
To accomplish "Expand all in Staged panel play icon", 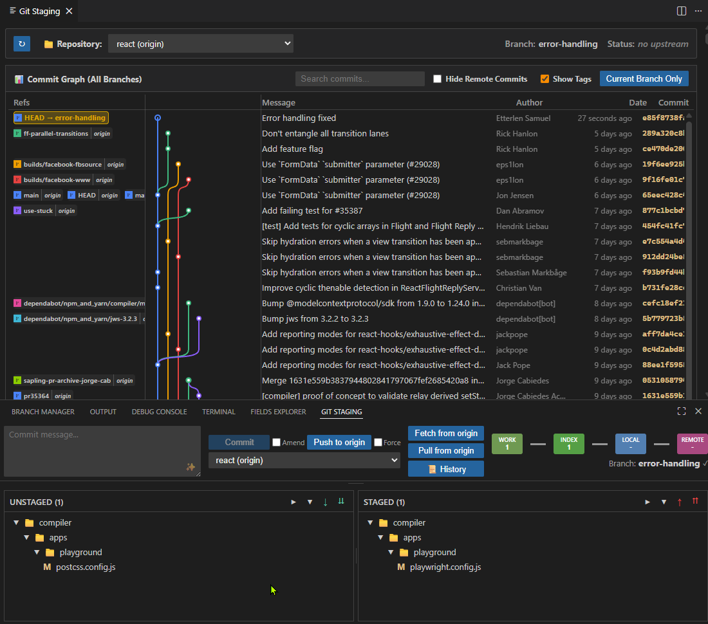I will point(647,502).
